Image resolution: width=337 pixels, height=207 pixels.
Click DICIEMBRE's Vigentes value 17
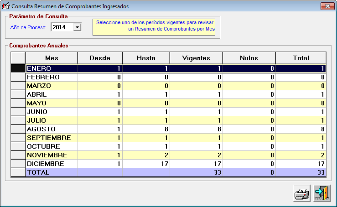[217, 164]
